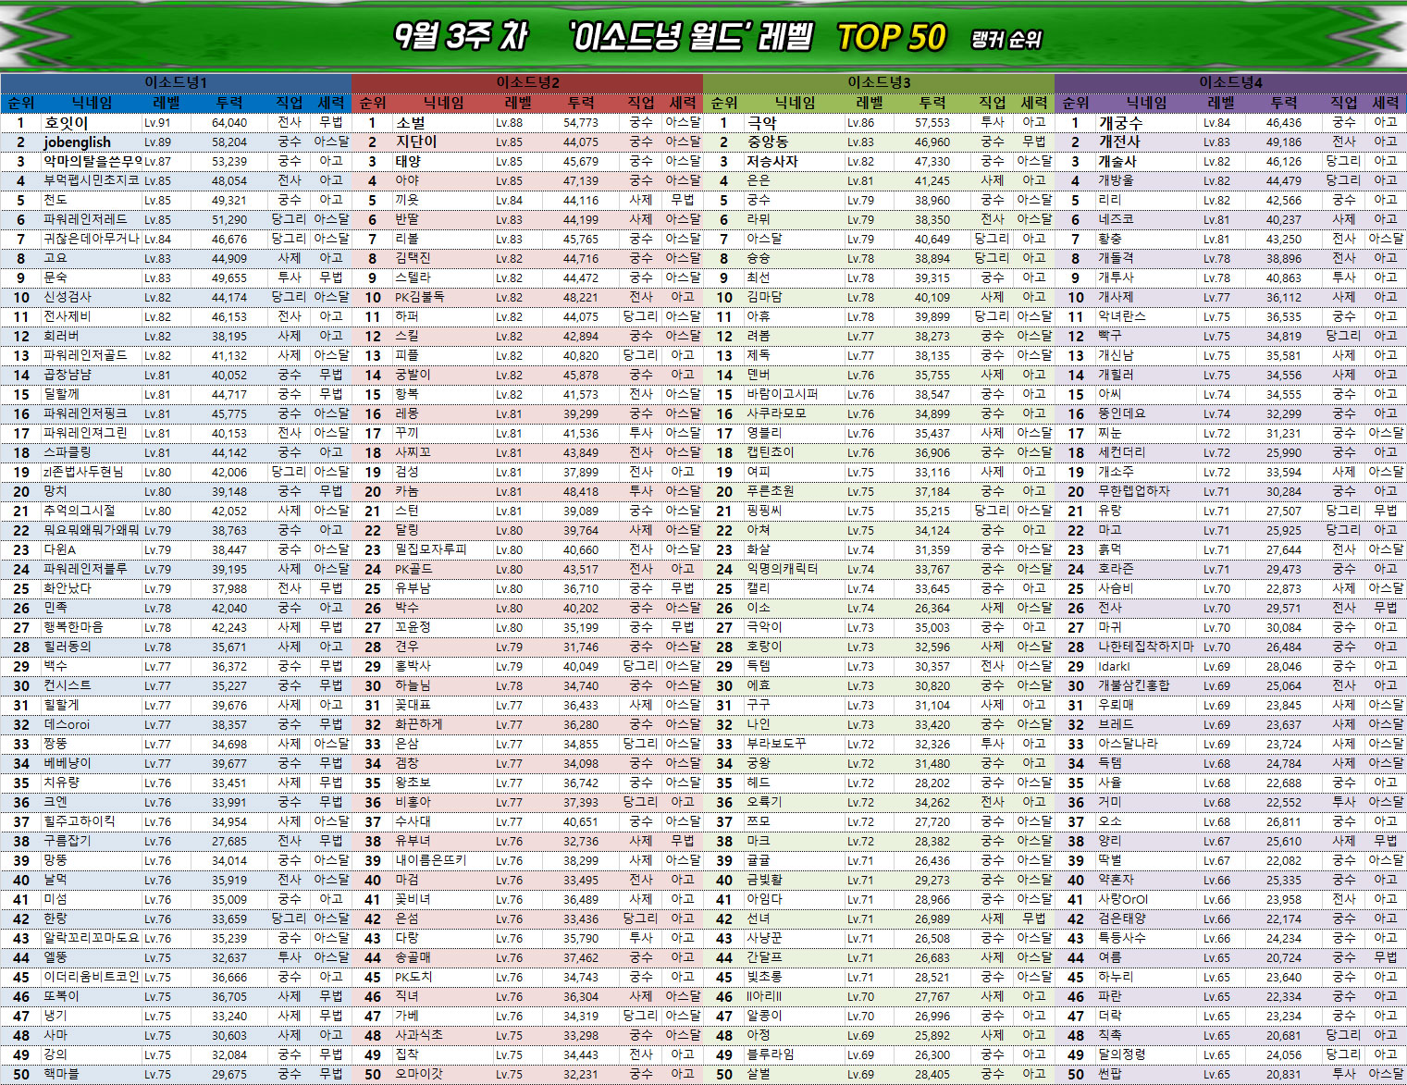Image resolution: width=1407 pixels, height=1085 pixels.
Task: Click 닉네임 column header under 이소드녕1
Action: pyautogui.click(x=93, y=103)
